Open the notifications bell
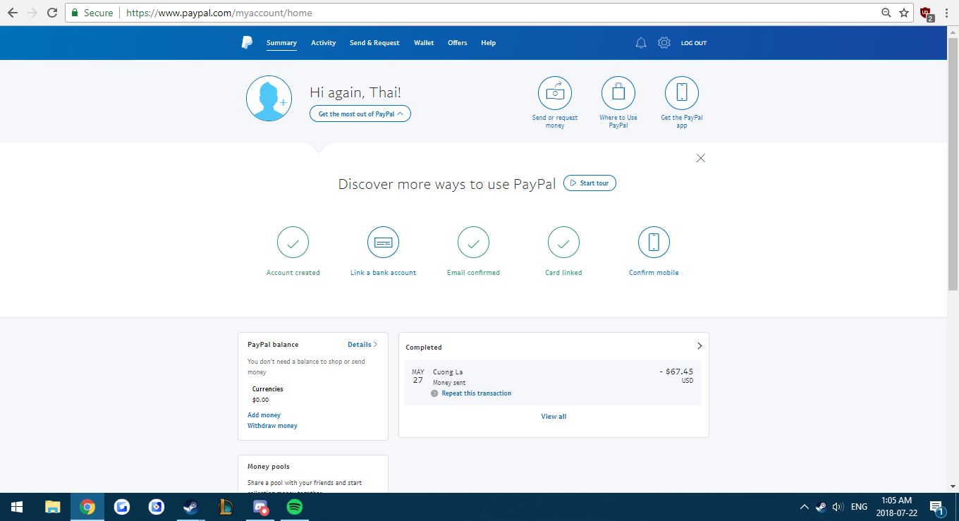 pyautogui.click(x=641, y=43)
